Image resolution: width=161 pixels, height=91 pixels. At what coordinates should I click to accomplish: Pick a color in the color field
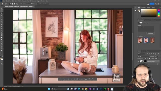coord(149,13)
